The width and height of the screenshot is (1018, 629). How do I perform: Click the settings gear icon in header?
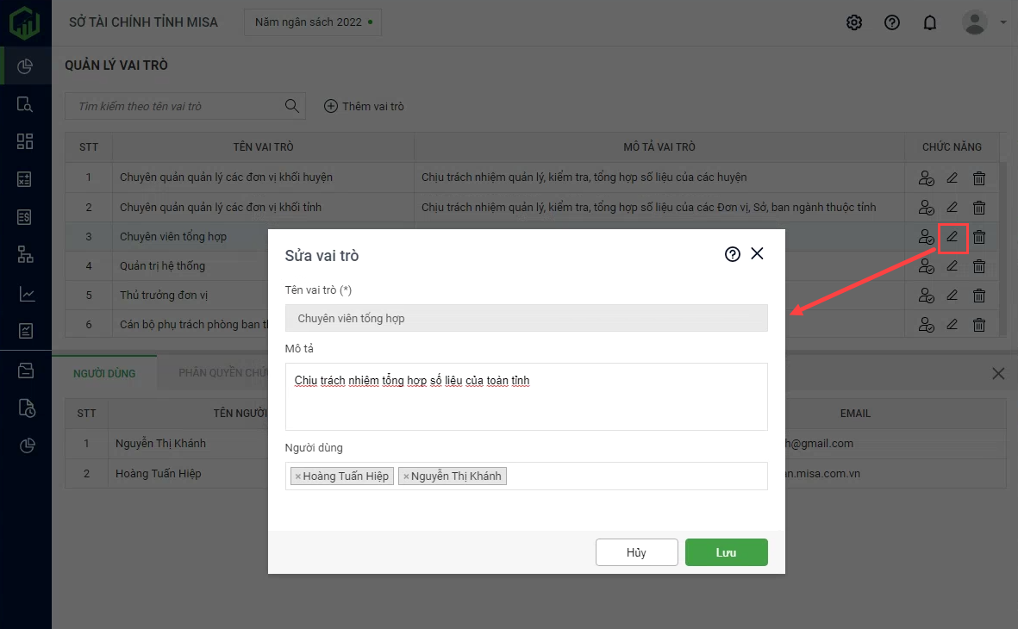pyautogui.click(x=854, y=23)
